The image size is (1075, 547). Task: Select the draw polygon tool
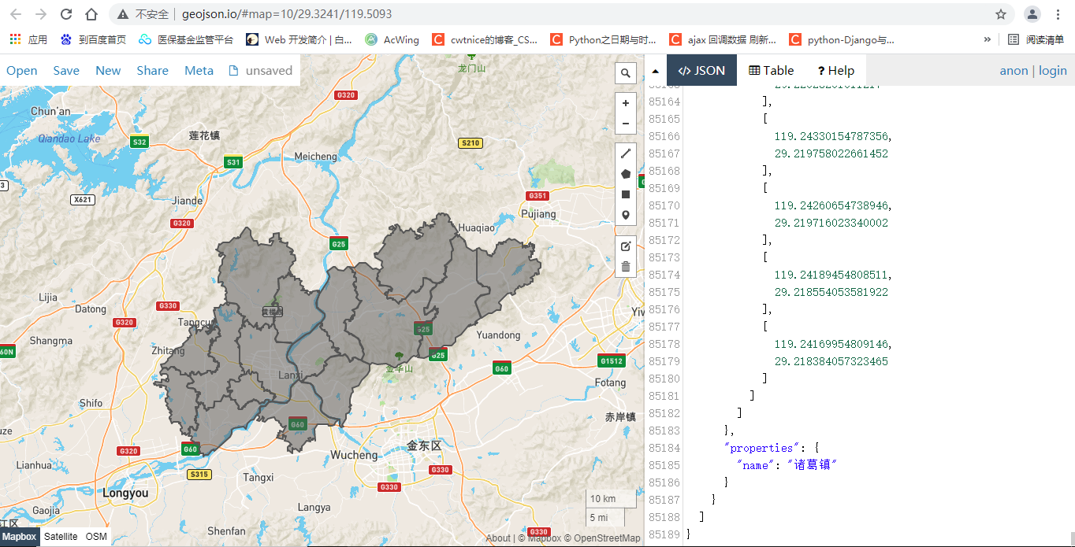tap(626, 174)
